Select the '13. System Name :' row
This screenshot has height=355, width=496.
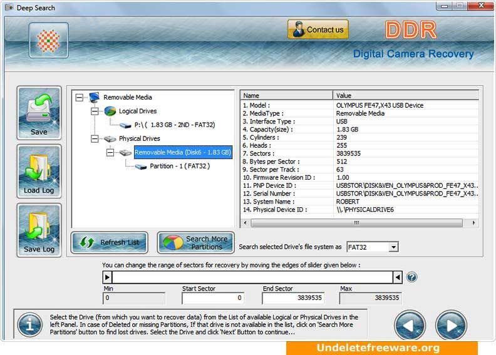pos(359,202)
